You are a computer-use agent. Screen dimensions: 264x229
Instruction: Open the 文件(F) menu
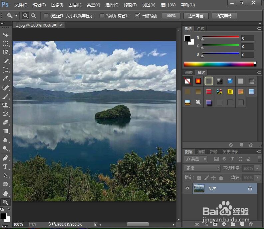point(21,5)
